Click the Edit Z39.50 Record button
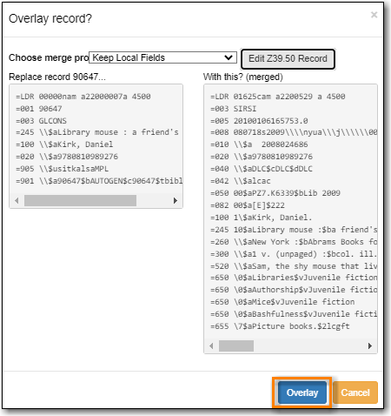Image resolution: width=391 pixels, height=416 pixels. click(288, 59)
